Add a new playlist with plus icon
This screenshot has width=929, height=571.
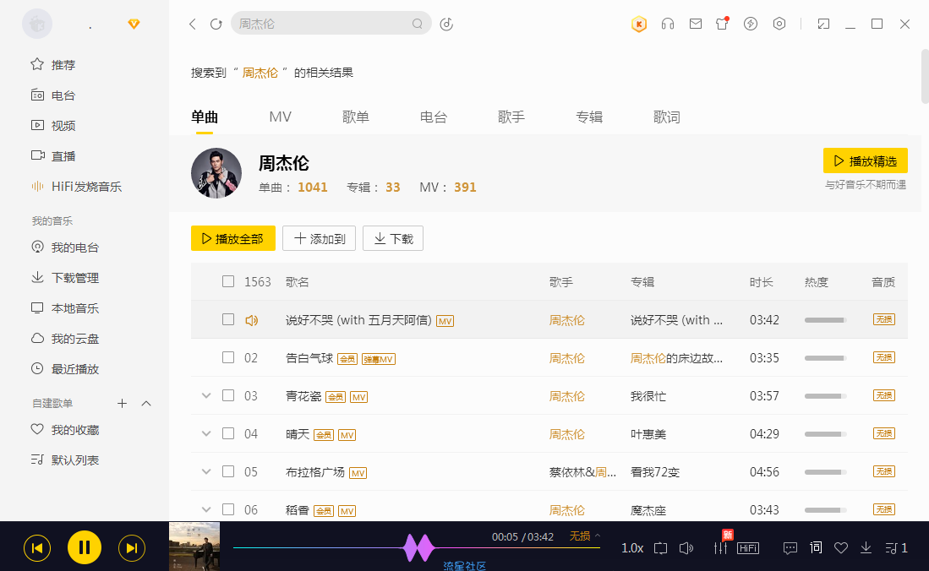tap(122, 404)
